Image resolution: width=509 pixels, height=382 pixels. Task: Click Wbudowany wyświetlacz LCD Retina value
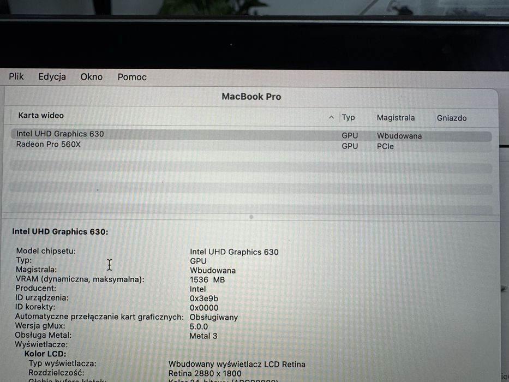pyautogui.click(x=237, y=365)
